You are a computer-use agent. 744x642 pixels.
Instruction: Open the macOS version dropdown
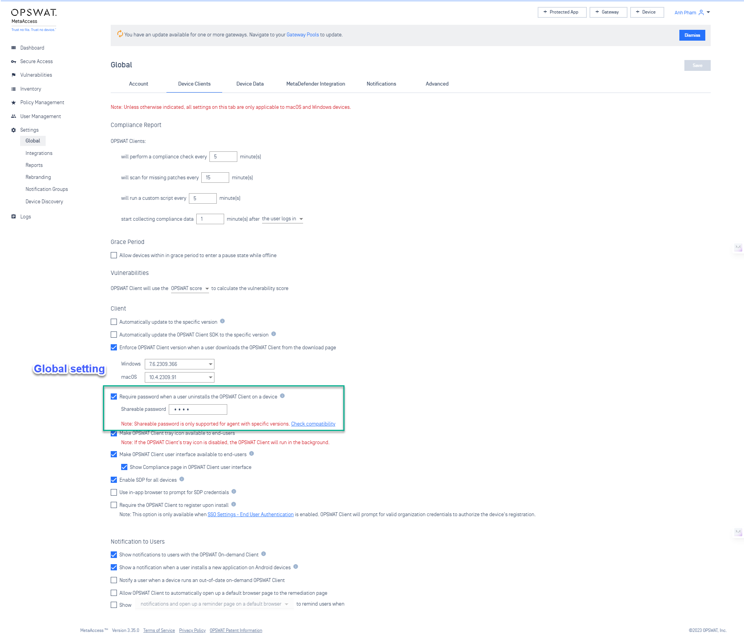(x=180, y=378)
